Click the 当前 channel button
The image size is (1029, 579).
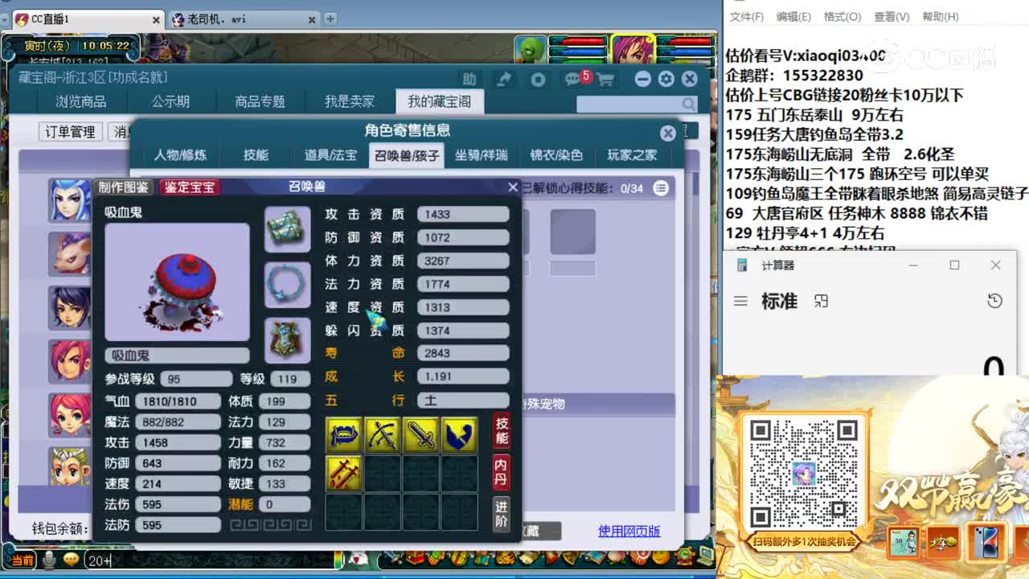[x=22, y=560]
